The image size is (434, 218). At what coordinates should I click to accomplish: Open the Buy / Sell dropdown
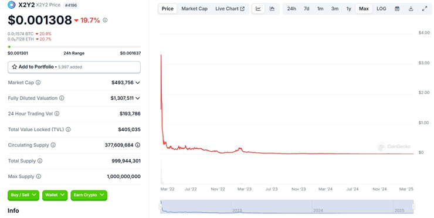(x=23, y=195)
